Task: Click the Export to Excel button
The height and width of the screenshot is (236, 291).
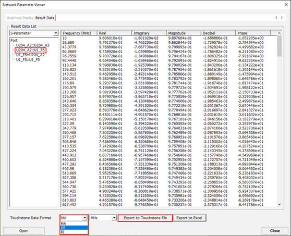Action: pos(189,218)
